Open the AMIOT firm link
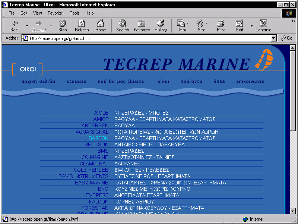298x224 pixels. [101, 119]
